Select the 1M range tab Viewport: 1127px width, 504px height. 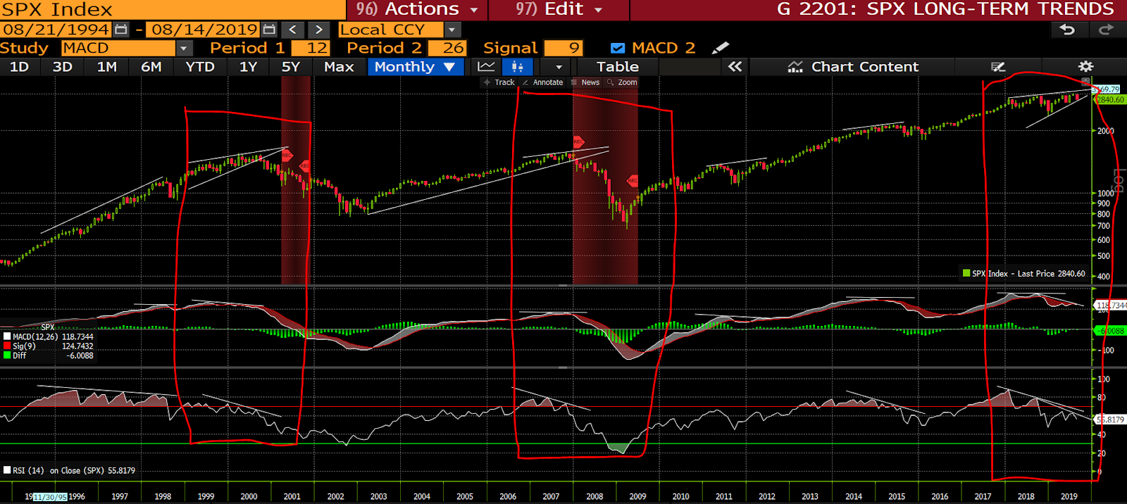(x=107, y=67)
